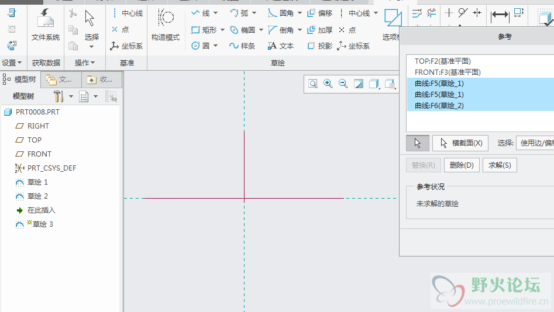Open the 设置 (Setup) group dropdown

tap(12, 63)
